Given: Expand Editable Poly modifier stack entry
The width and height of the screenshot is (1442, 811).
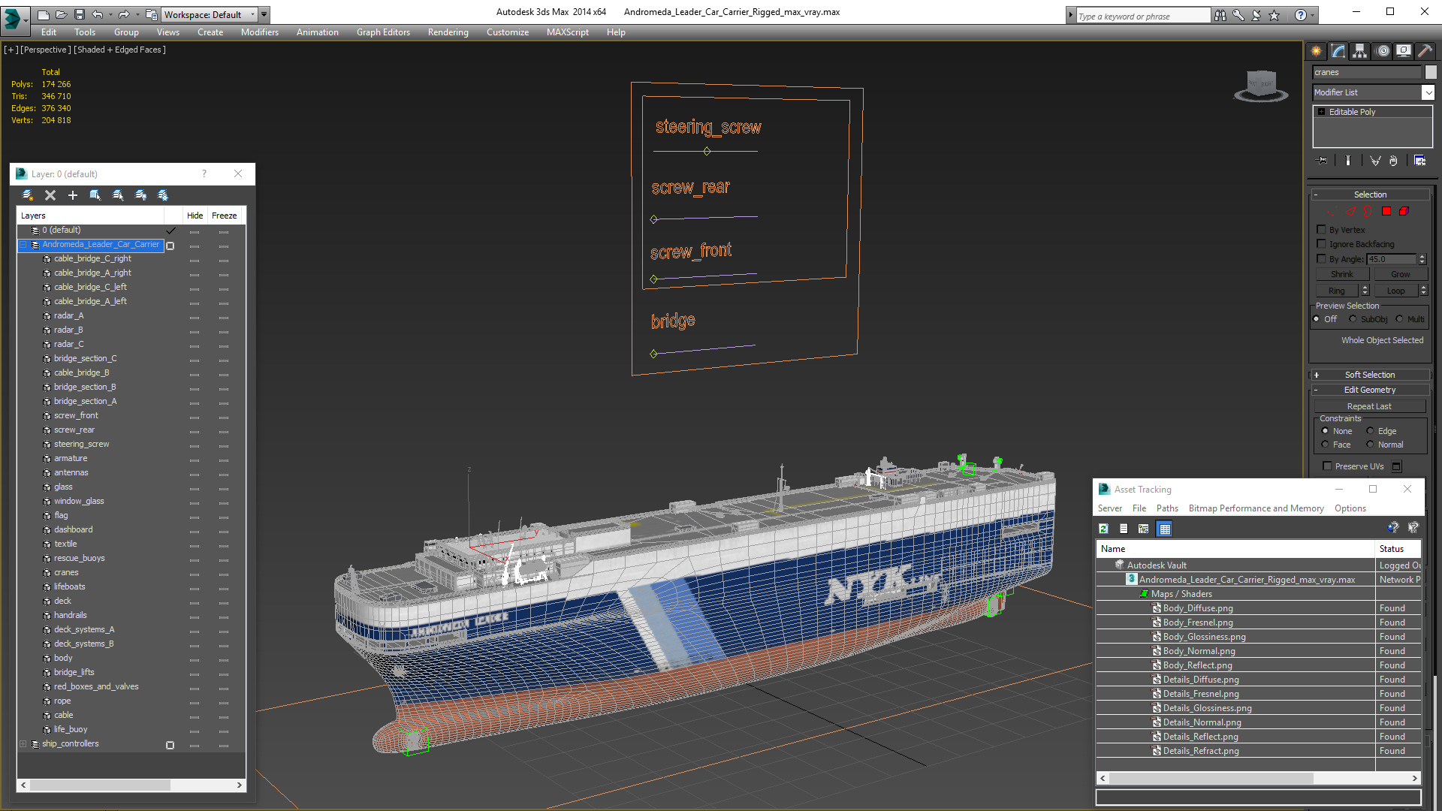Looking at the screenshot, I should click(1322, 112).
